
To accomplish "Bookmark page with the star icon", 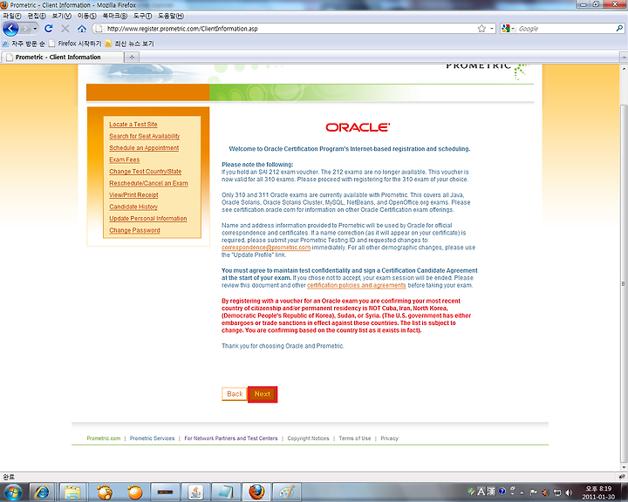I will click(x=481, y=29).
